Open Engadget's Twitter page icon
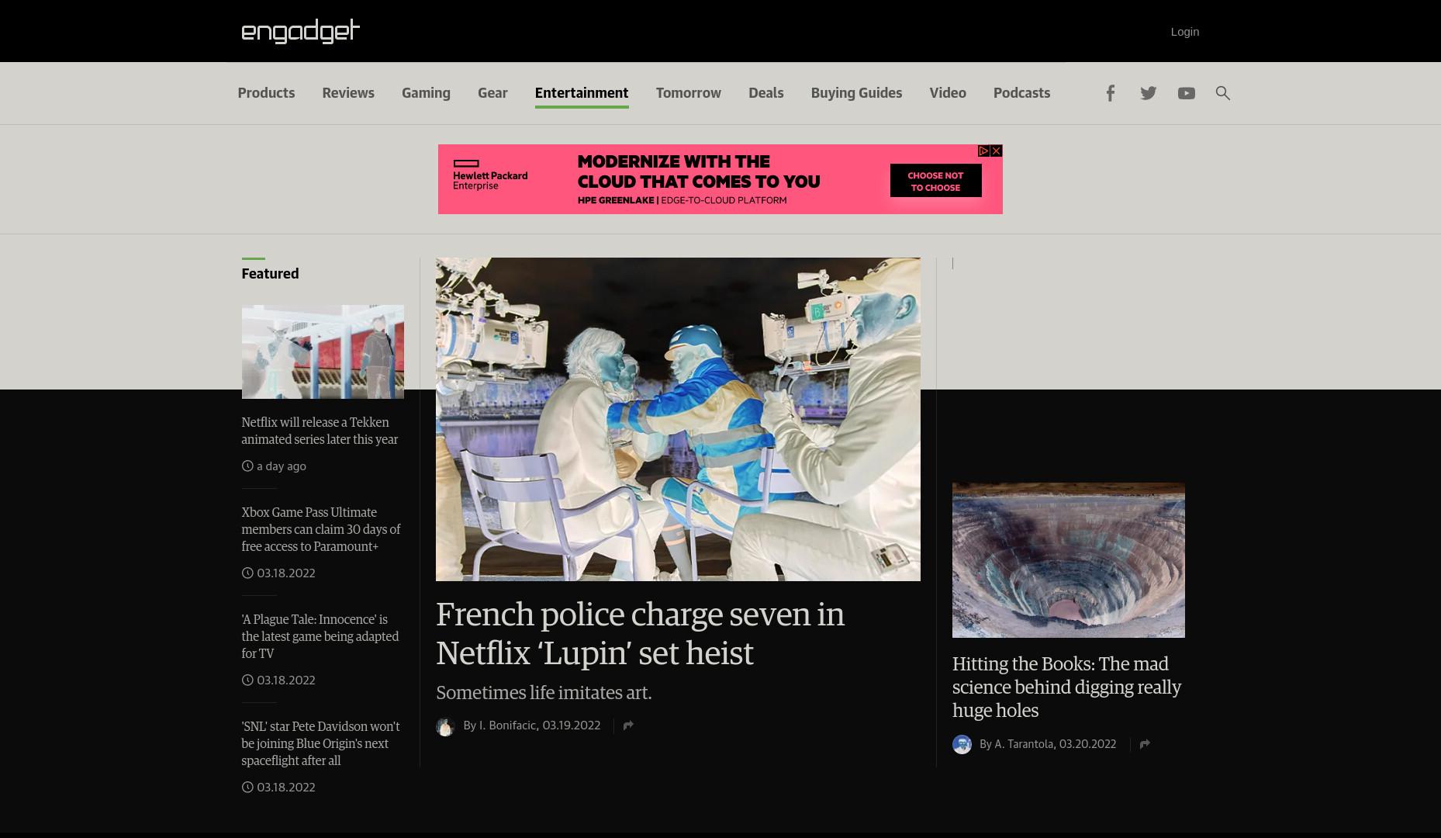Image resolution: width=1441 pixels, height=838 pixels. click(x=1148, y=93)
